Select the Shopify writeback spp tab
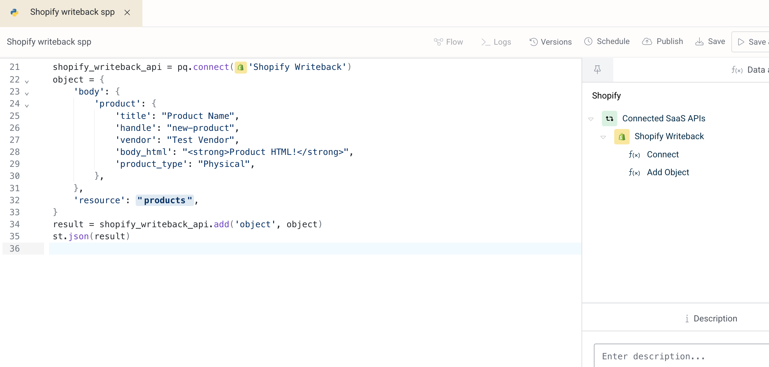The width and height of the screenshot is (769, 367). 71,13
